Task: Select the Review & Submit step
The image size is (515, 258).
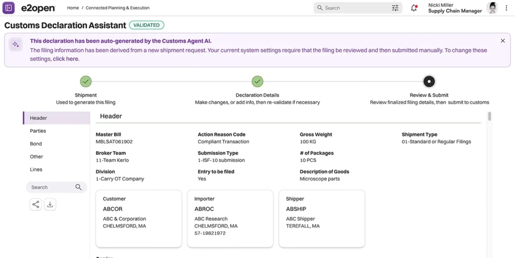Action: pos(429,81)
